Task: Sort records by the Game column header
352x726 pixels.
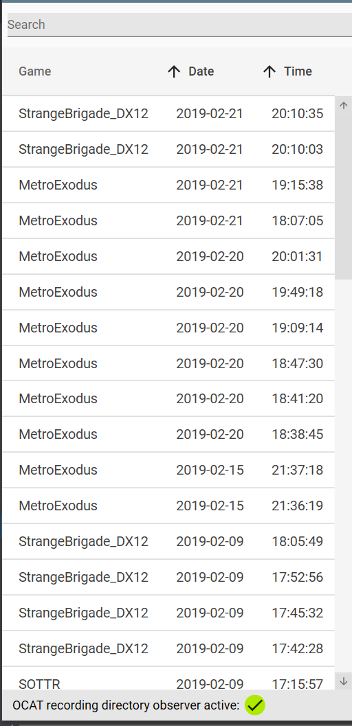Action: 35,71
